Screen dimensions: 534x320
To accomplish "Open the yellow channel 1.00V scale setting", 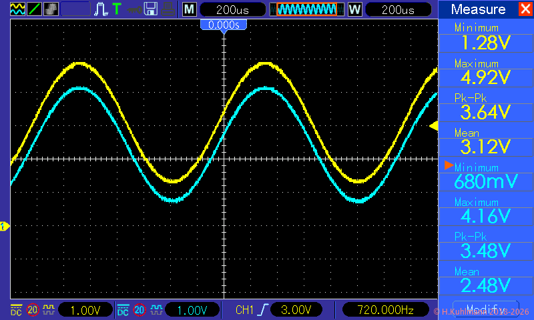I will click(x=85, y=309).
